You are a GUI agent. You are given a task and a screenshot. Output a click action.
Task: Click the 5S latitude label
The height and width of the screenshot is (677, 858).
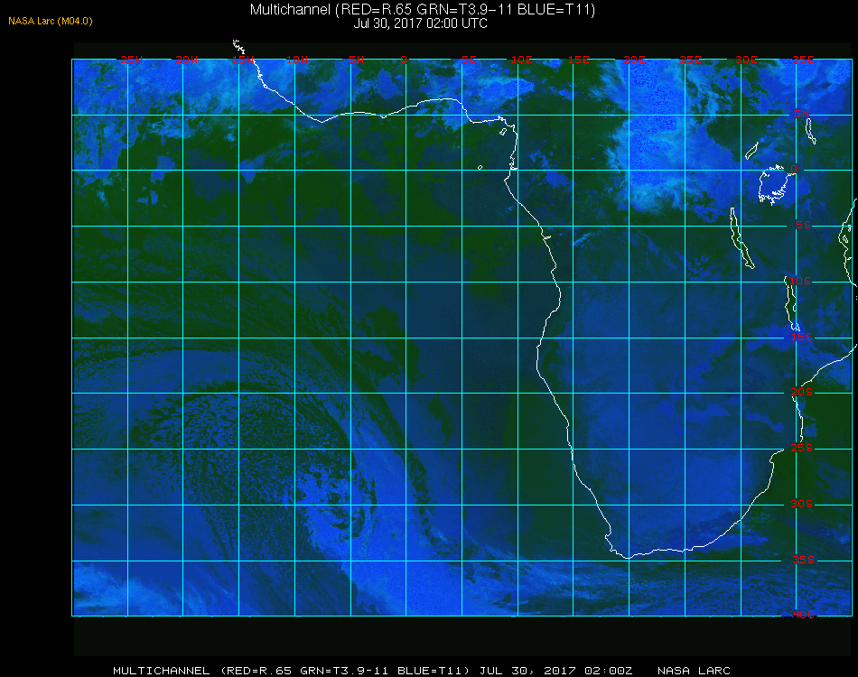(803, 225)
